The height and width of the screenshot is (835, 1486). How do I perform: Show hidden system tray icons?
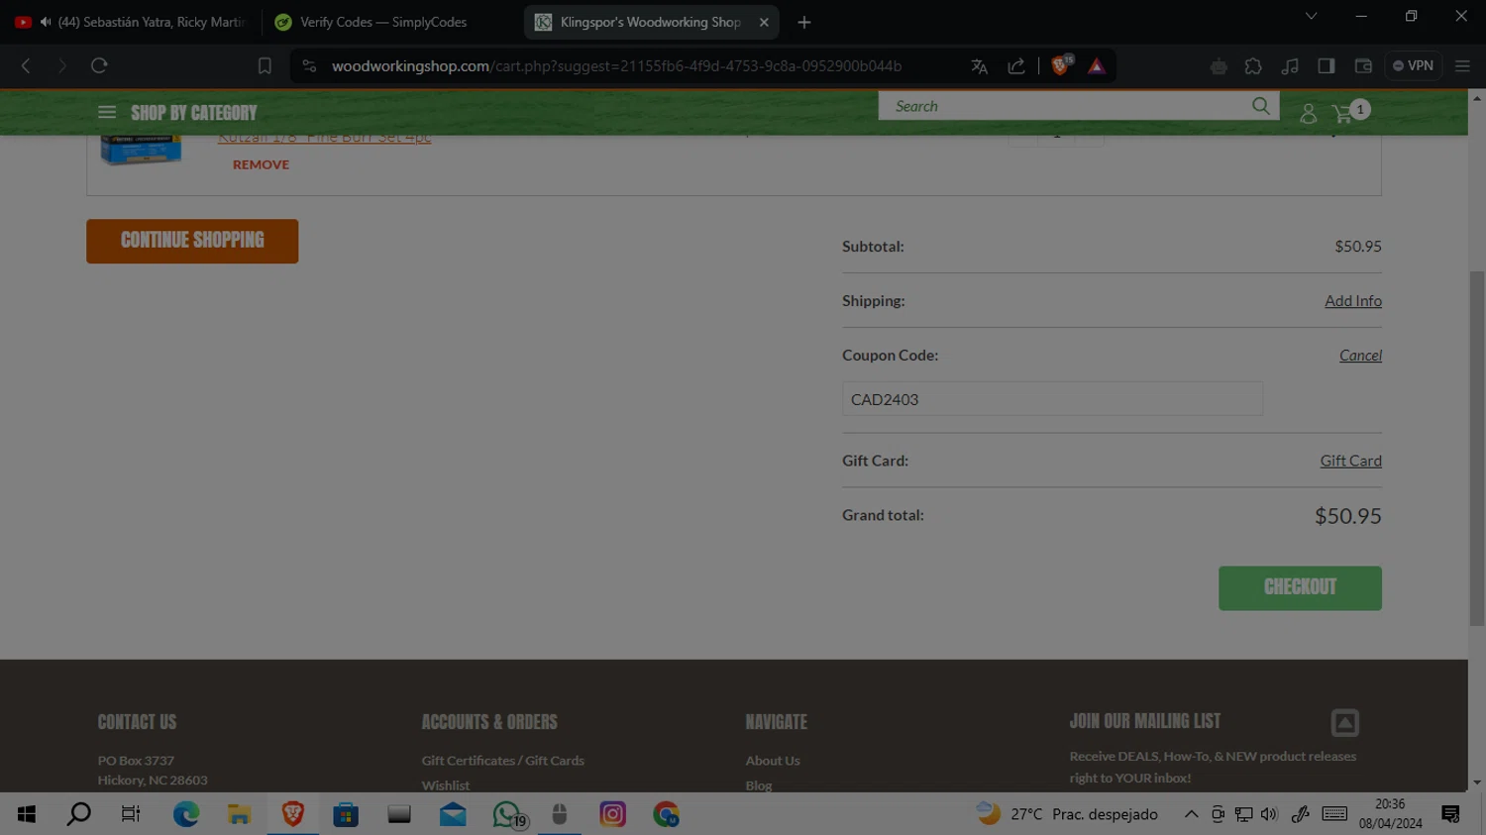1191,814
